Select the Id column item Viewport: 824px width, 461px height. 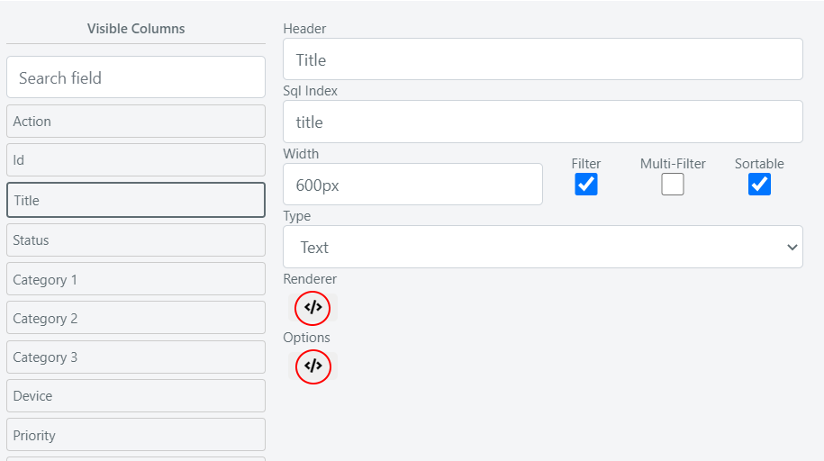pyautogui.click(x=136, y=160)
